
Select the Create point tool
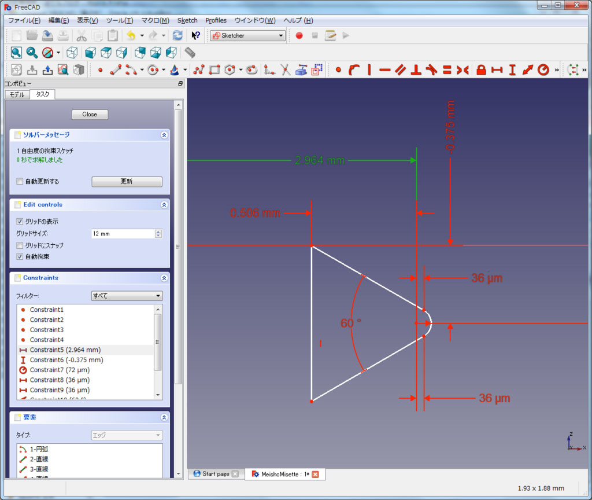click(x=101, y=70)
